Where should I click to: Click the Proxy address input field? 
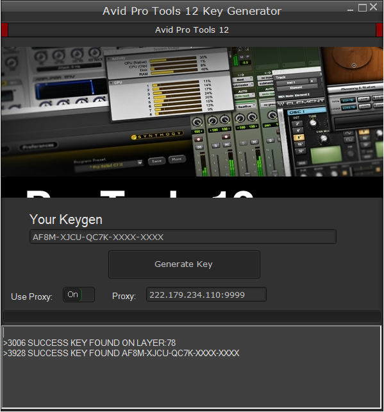tap(206, 295)
